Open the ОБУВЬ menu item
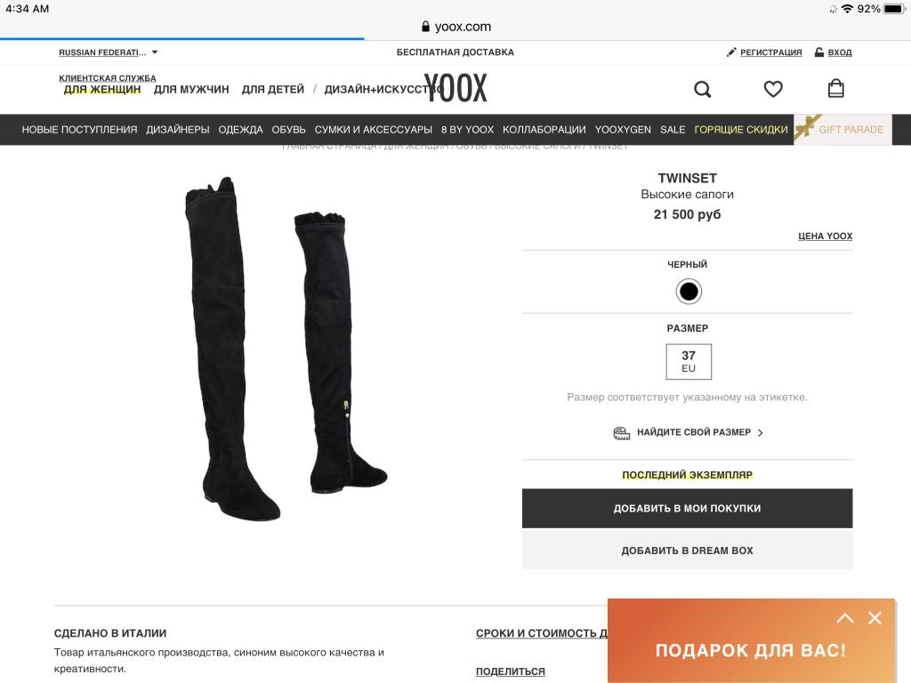Screen dimensions: 911x683 289,130
